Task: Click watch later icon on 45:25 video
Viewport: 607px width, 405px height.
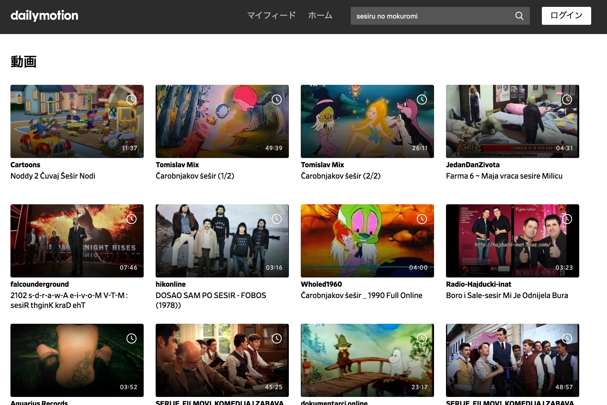Action: point(277,338)
